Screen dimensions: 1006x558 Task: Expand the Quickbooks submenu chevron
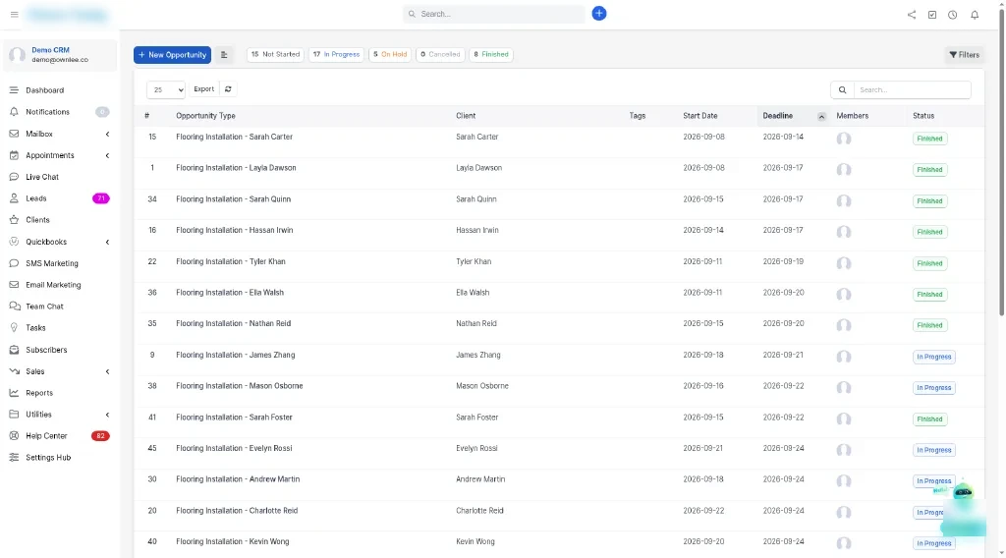coord(107,242)
